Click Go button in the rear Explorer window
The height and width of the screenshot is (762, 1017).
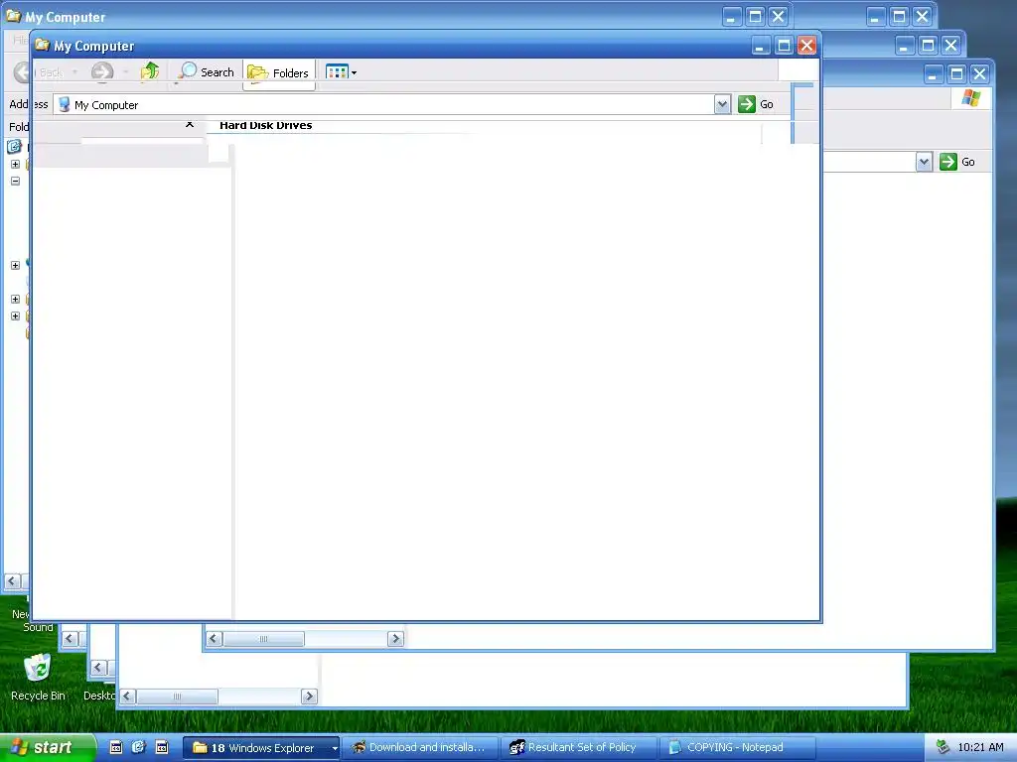pyautogui.click(x=957, y=162)
